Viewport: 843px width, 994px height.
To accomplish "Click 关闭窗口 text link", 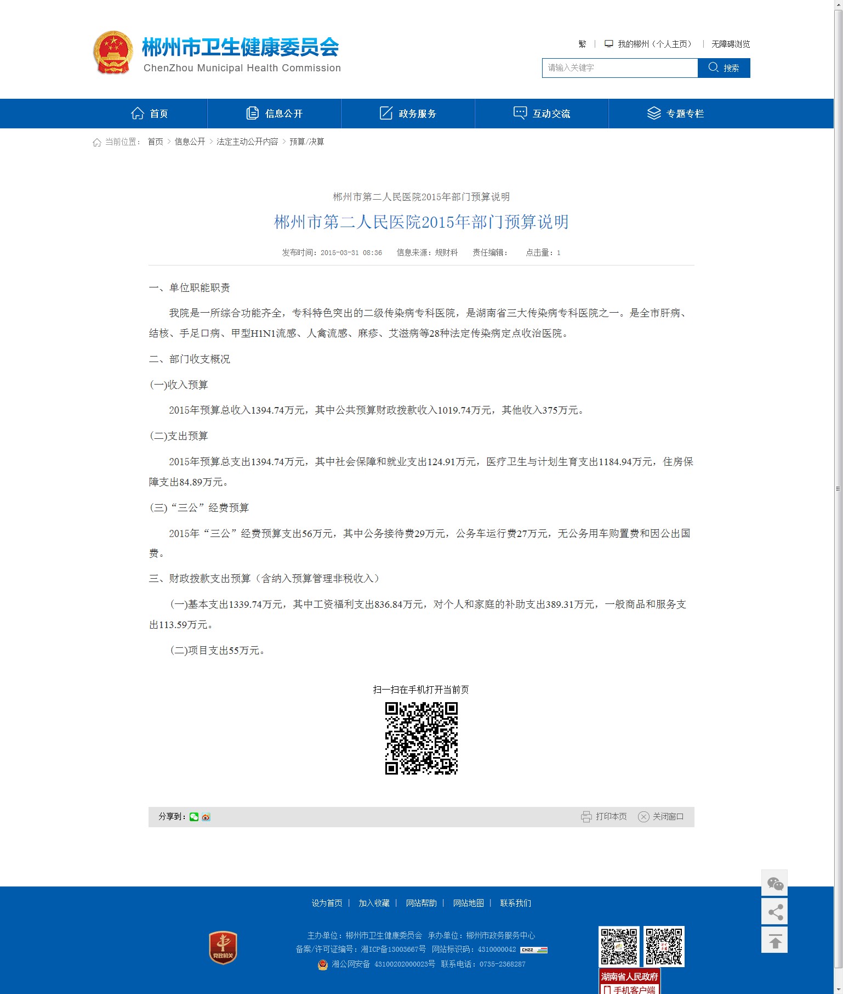I will [x=668, y=817].
